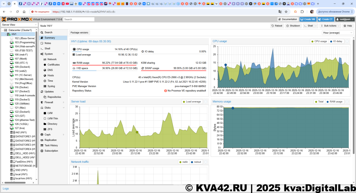Image resolution: width=356 pixels, height=193 pixels.
Task: Toggle netout series in Network traffic legend
Action: click(x=195, y=162)
